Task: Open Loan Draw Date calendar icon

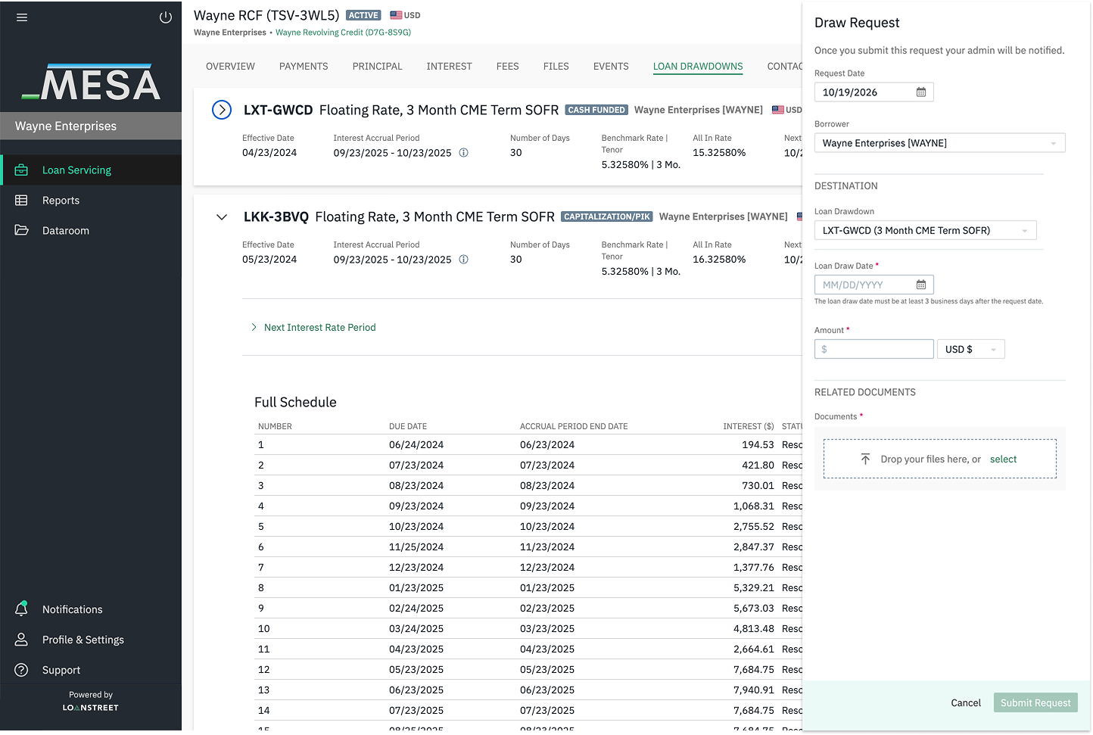Action: pyautogui.click(x=921, y=285)
